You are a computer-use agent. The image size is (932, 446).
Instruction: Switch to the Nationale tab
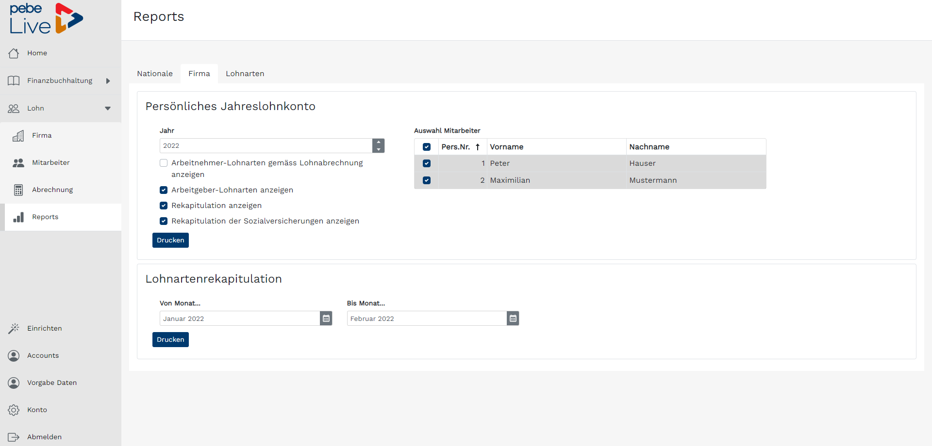155,74
